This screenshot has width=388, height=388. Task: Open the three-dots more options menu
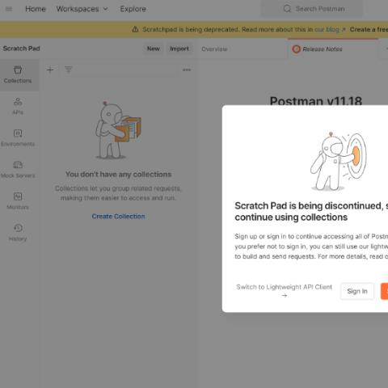point(187,70)
